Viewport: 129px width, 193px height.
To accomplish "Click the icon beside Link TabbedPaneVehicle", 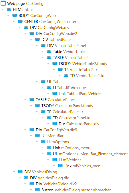I will click(x=55, y=93).
